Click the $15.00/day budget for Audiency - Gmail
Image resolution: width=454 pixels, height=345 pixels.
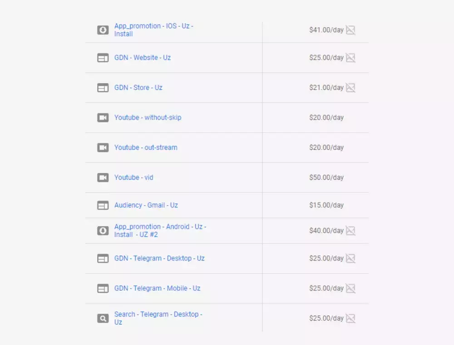[x=326, y=205]
